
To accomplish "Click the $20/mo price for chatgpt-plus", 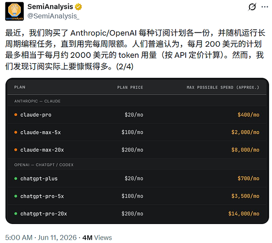I will point(134,178).
